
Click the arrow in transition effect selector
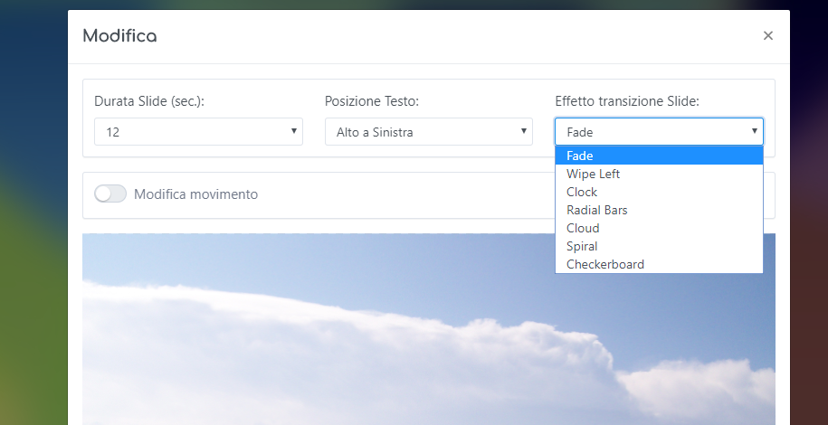tap(755, 131)
